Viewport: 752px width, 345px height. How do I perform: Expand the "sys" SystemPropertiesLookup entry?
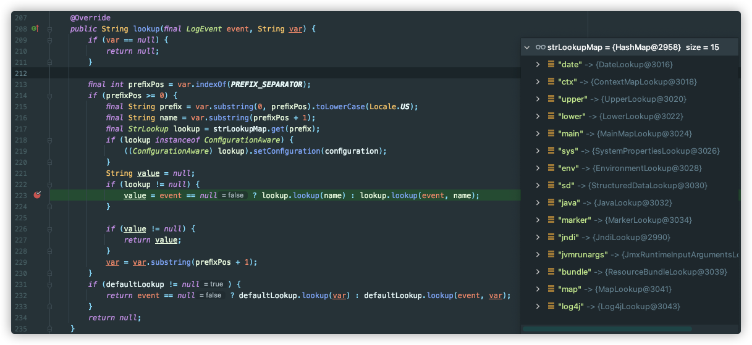(538, 151)
